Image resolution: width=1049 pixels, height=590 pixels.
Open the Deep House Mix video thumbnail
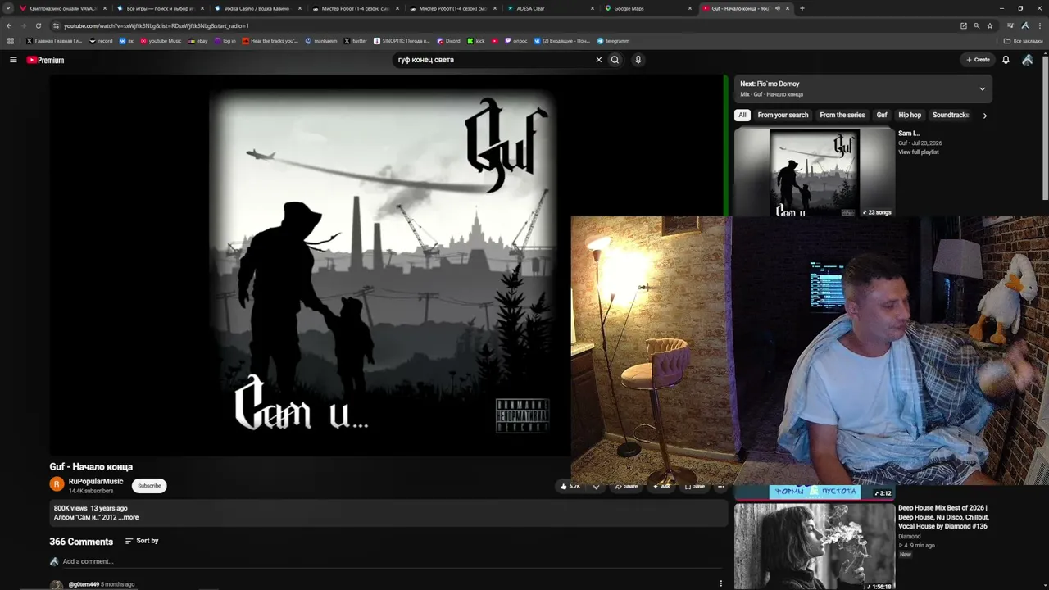[814, 547]
